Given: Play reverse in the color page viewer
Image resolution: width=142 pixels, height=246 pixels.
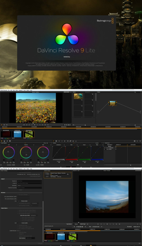Looking at the screenshot, I should [32, 125].
